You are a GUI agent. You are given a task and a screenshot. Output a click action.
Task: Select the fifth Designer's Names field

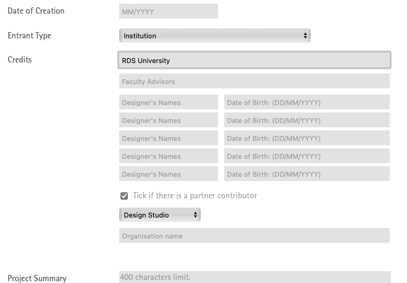(168, 174)
